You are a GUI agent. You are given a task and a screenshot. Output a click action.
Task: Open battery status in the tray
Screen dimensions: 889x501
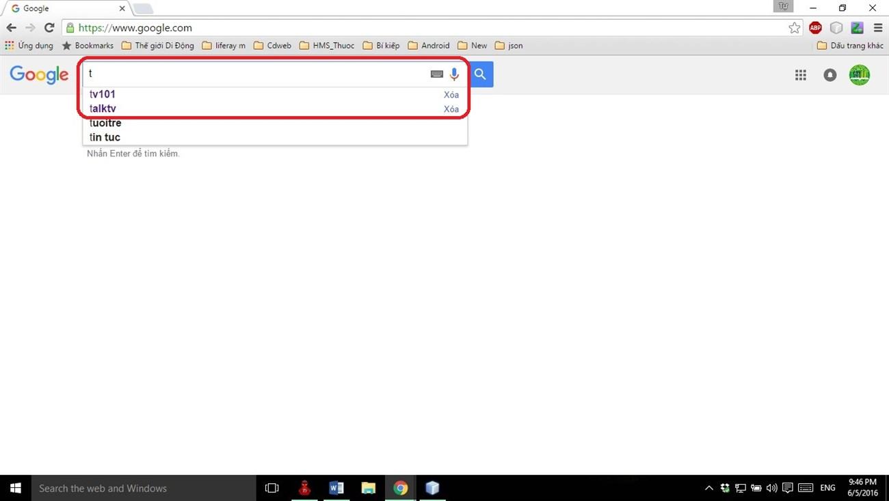click(756, 488)
